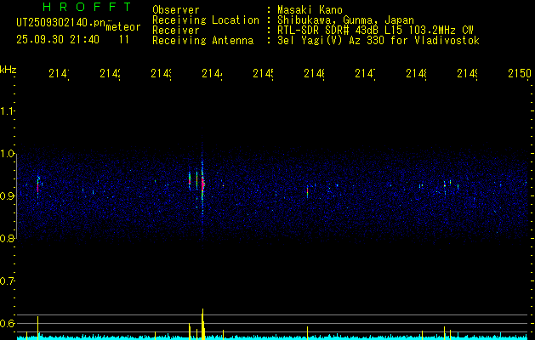
Task: Click the 2150 time marker
Action: click(519, 75)
